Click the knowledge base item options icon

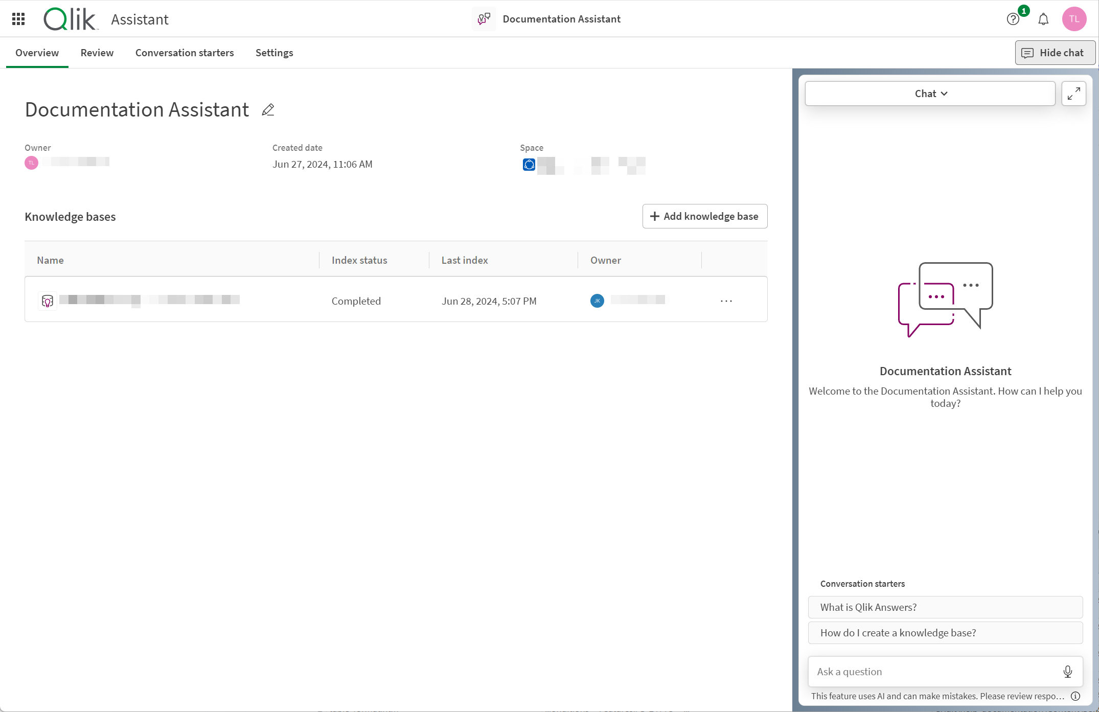726,301
